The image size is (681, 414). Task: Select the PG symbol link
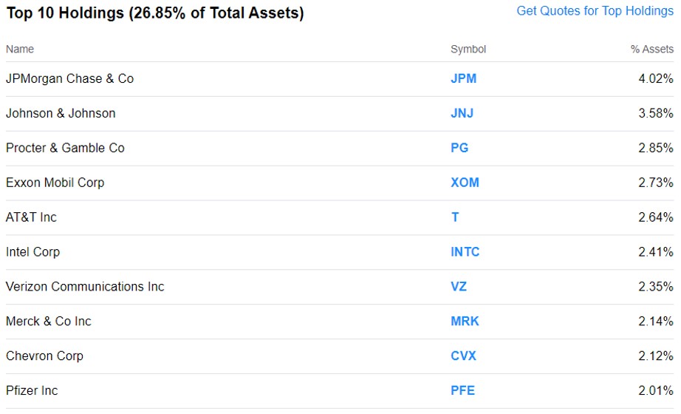click(459, 148)
